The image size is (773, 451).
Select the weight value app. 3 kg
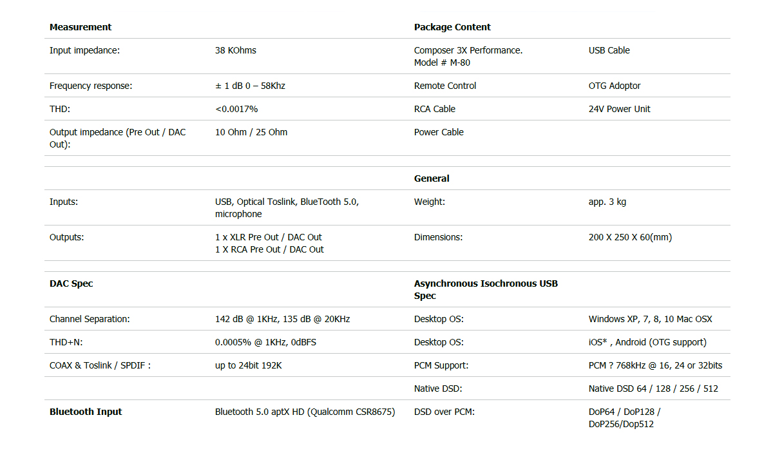tap(607, 202)
